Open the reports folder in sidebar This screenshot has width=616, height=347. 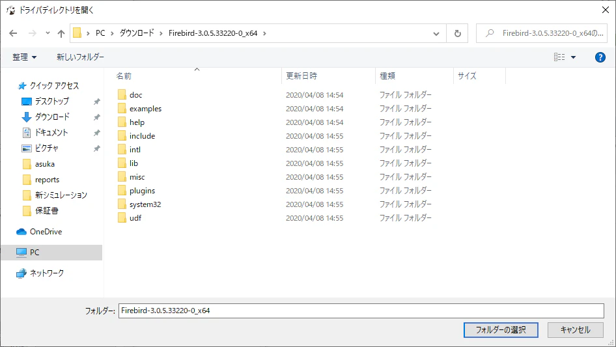click(x=47, y=180)
